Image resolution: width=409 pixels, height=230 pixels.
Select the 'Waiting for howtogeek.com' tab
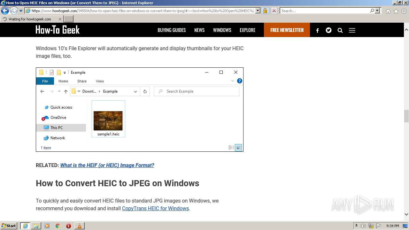pyautogui.click(x=32, y=19)
